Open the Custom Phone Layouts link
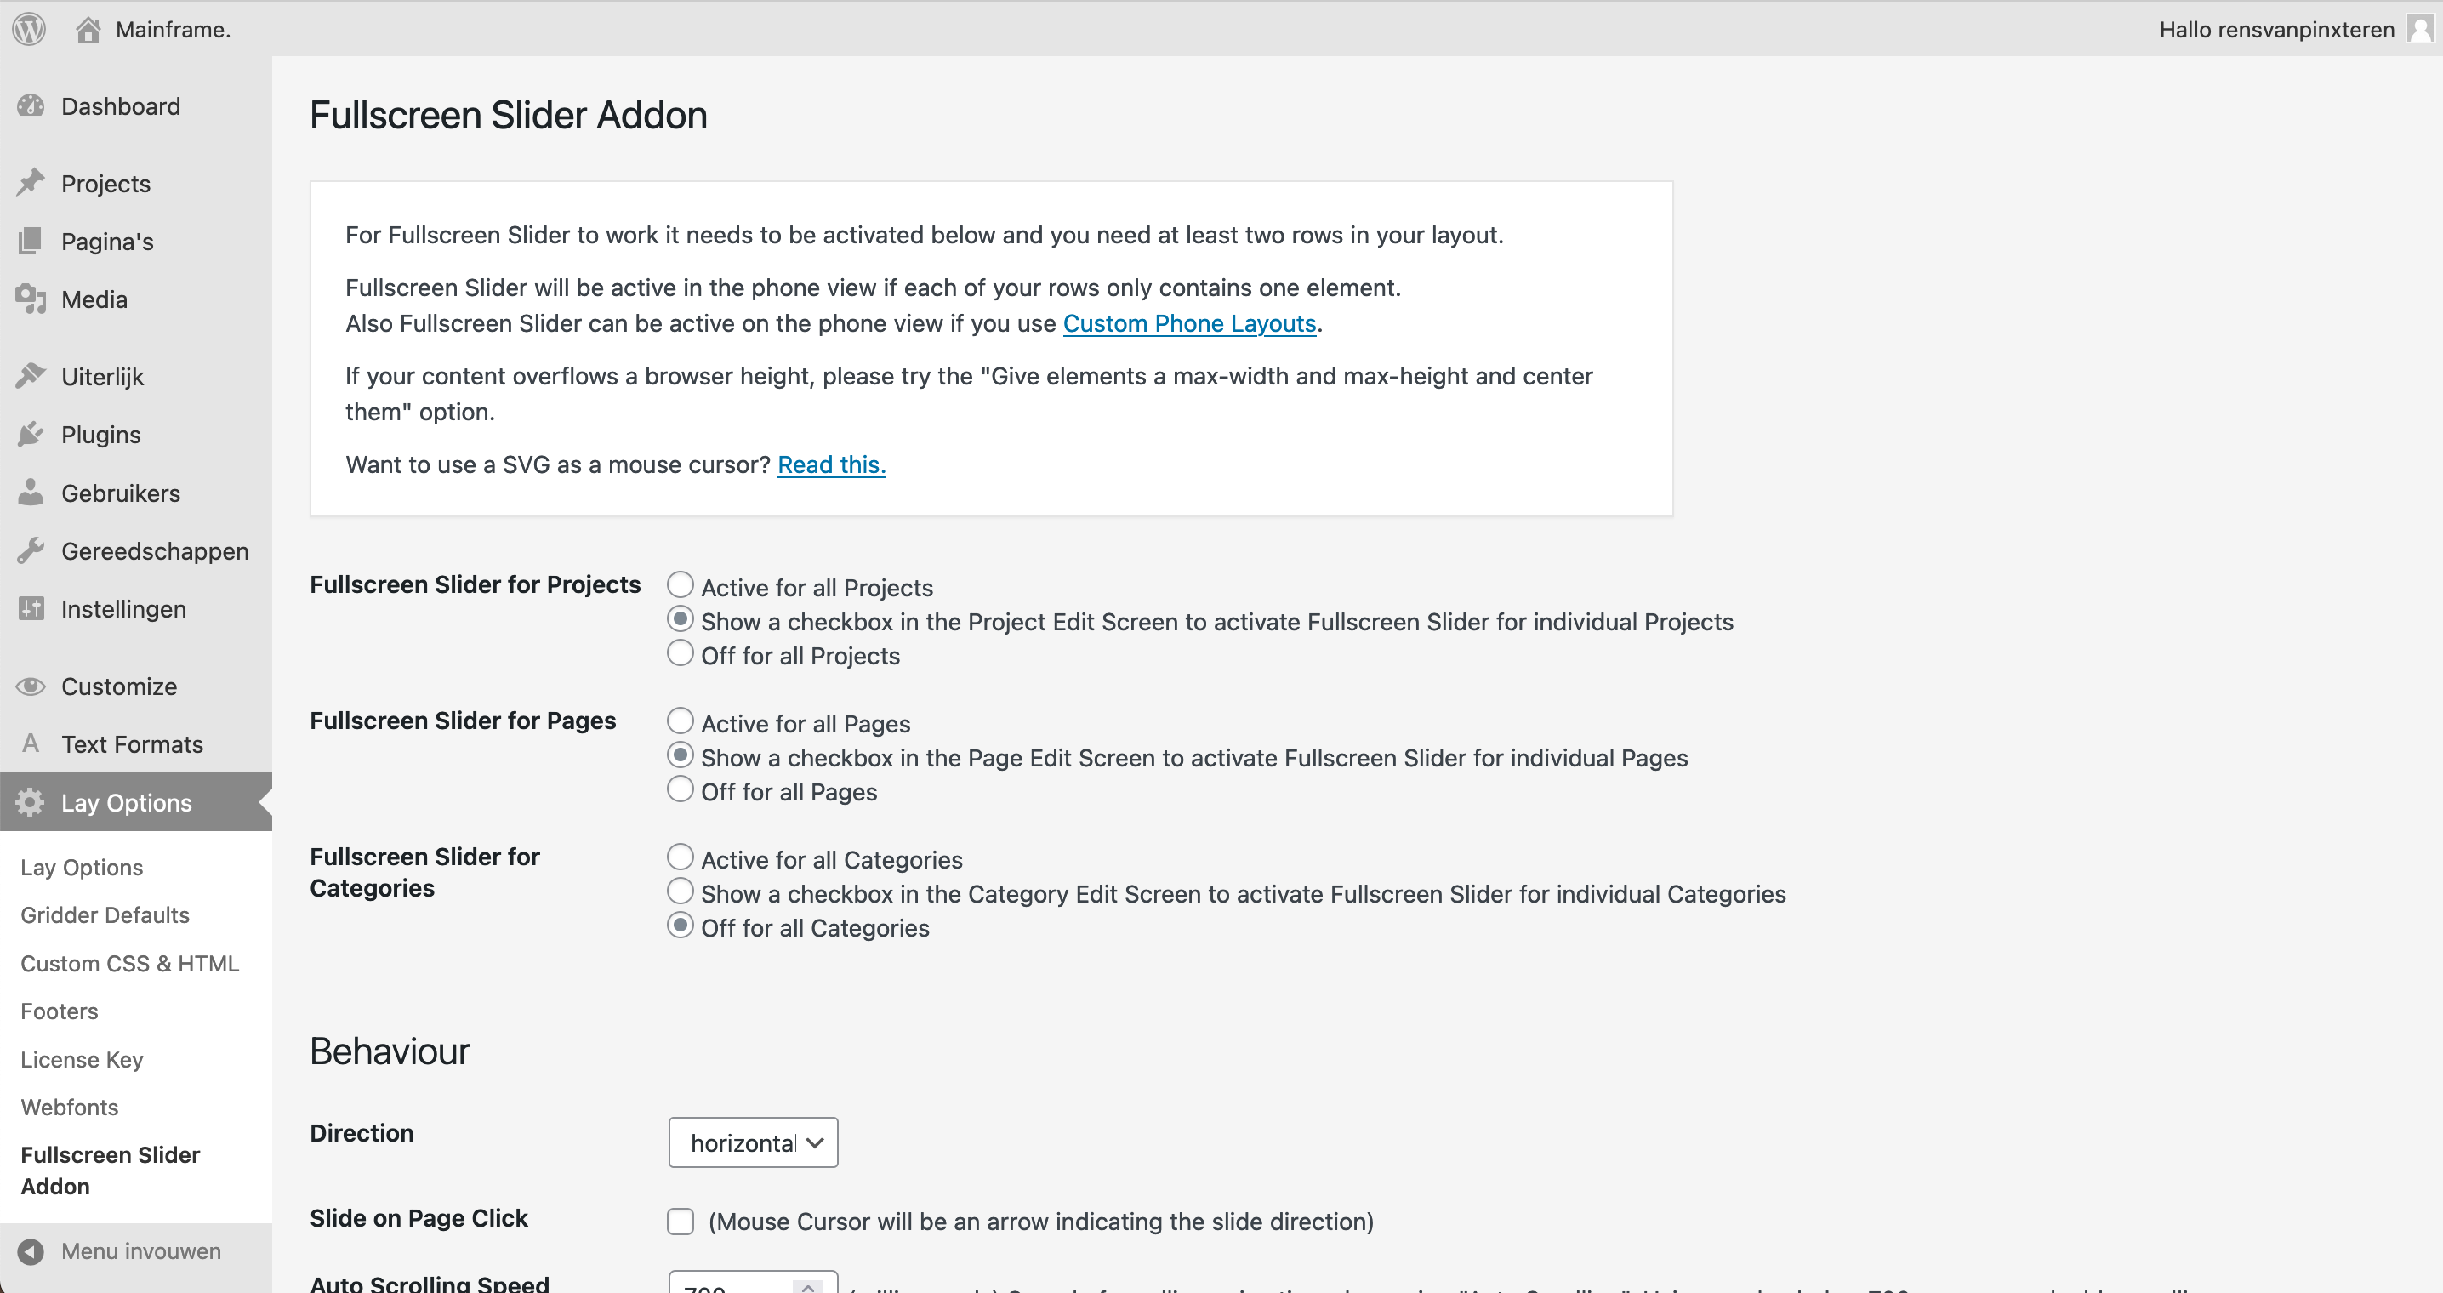Viewport: 2443px width, 1293px height. (1189, 323)
